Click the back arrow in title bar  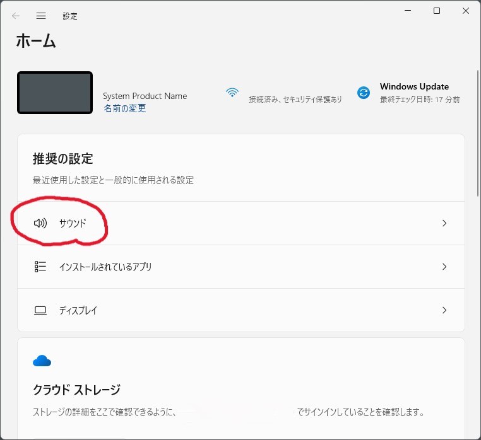point(16,16)
